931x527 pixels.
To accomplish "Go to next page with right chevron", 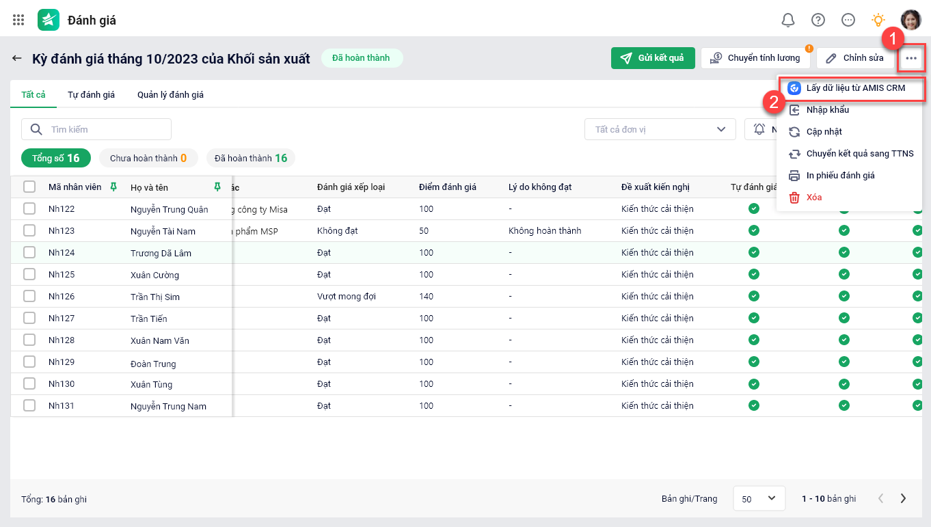I will (x=903, y=499).
